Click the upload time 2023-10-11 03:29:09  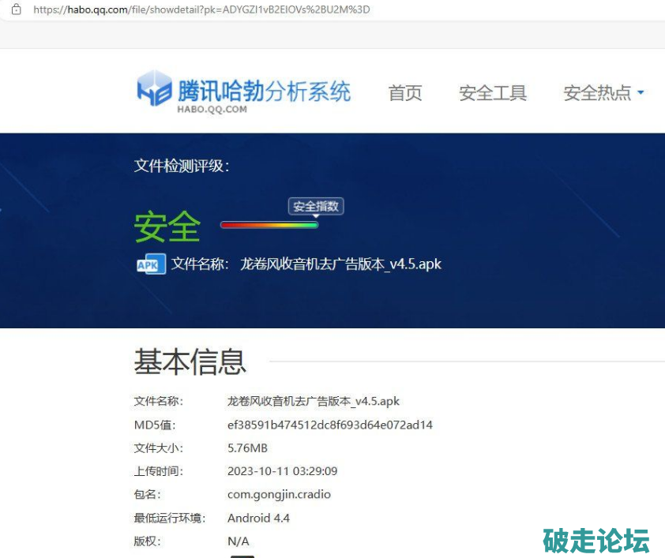click(282, 471)
